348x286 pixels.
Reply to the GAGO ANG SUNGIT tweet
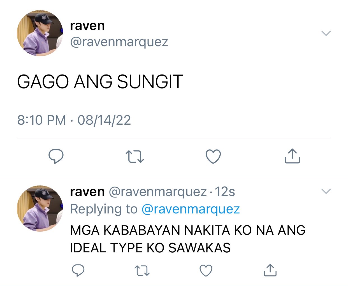[56, 156]
